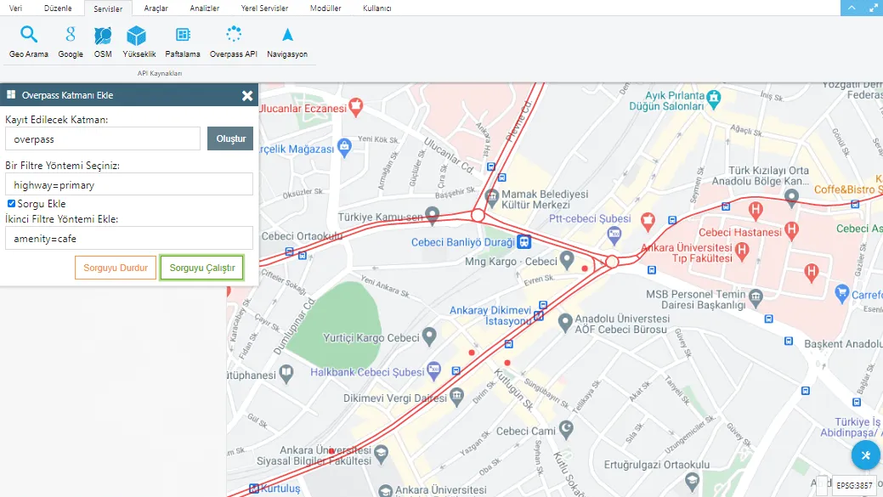Open the Overpass API tool

tap(233, 42)
